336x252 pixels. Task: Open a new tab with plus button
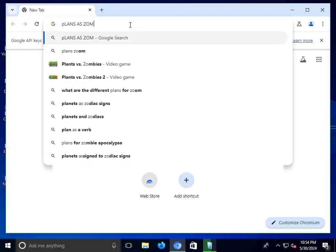coord(102,10)
